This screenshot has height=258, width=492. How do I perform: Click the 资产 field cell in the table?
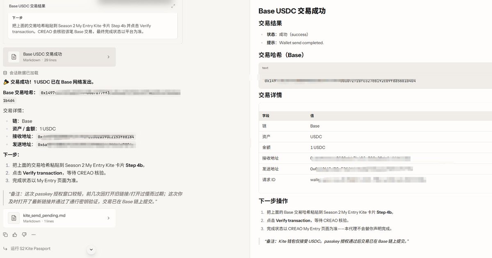click(x=266, y=137)
